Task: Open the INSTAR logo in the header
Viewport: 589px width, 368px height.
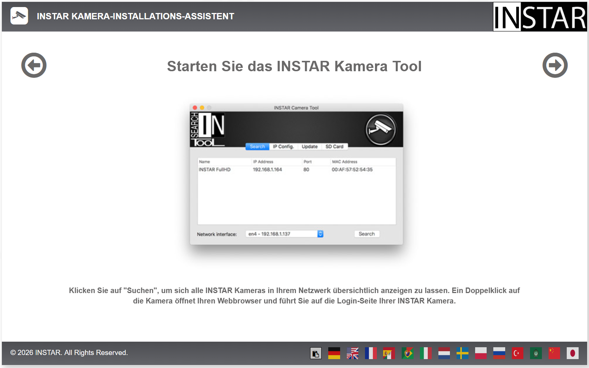Action: click(x=540, y=17)
